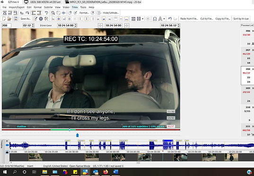Click the Sort by In-cue button
The height and width of the screenshot is (176, 254).
241,19
